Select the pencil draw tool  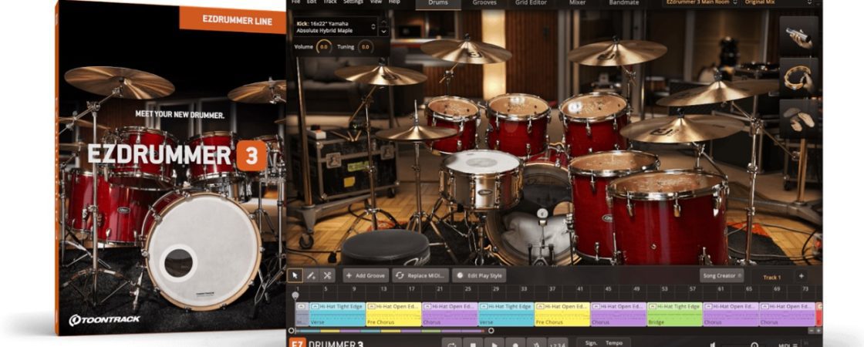pyautogui.click(x=311, y=275)
